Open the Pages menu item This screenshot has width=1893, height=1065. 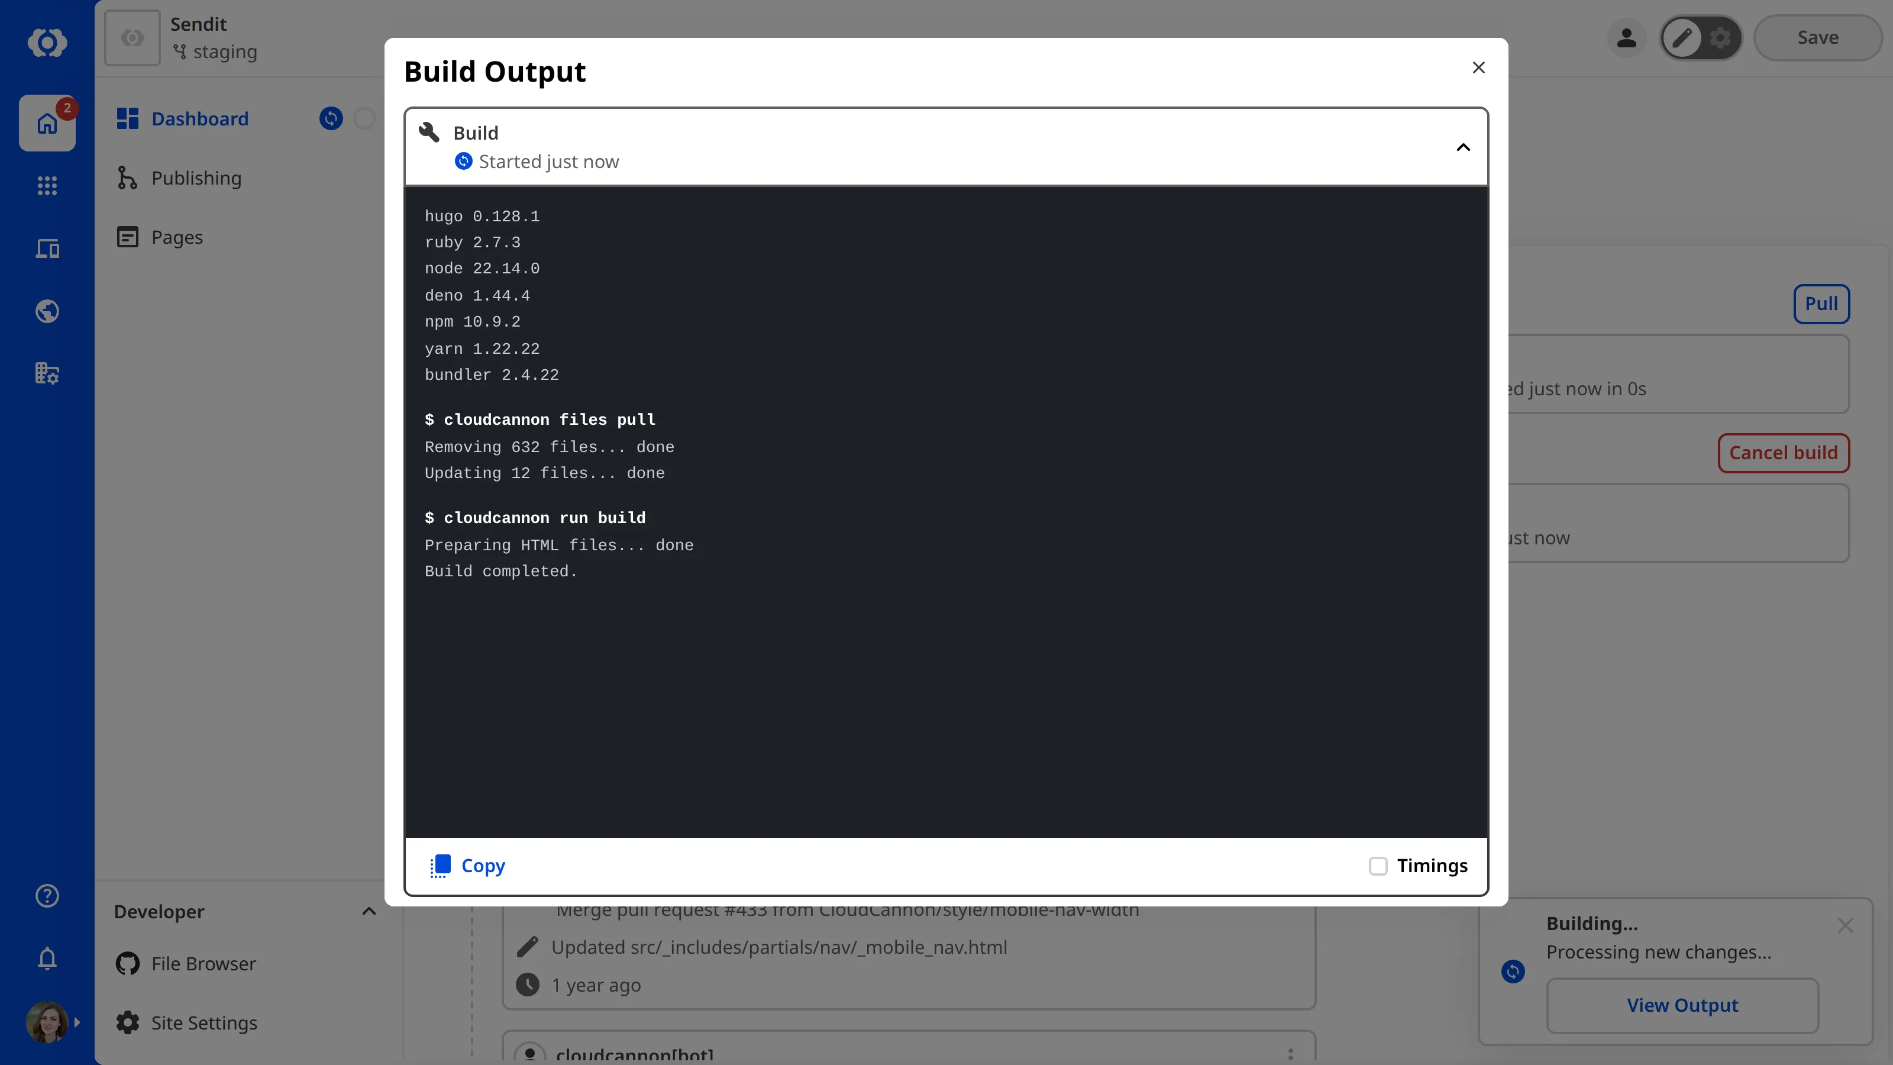(x=177, y=237)
